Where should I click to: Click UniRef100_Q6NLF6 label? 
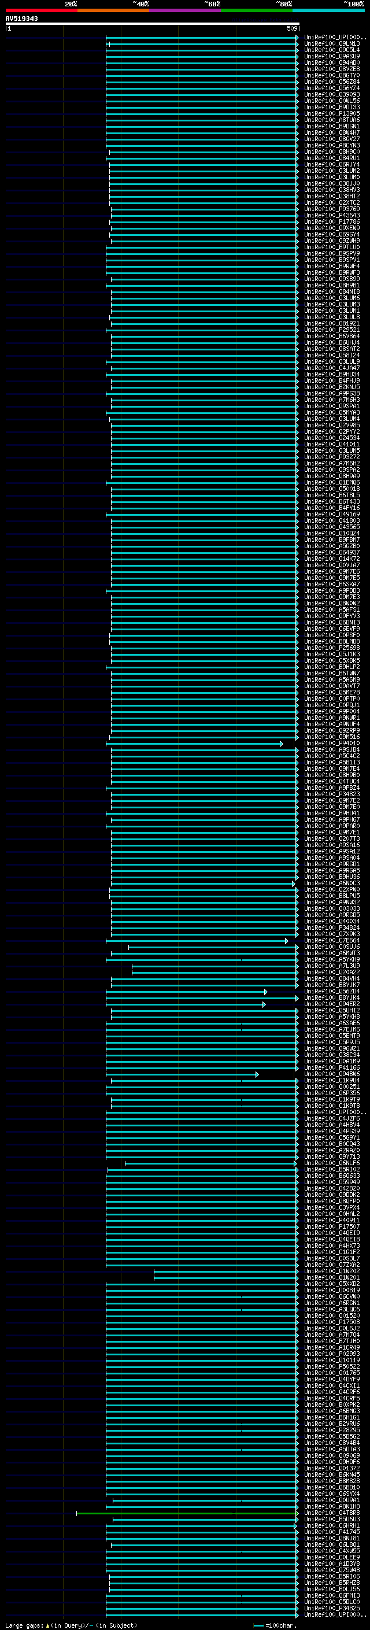click(331, 1163)
